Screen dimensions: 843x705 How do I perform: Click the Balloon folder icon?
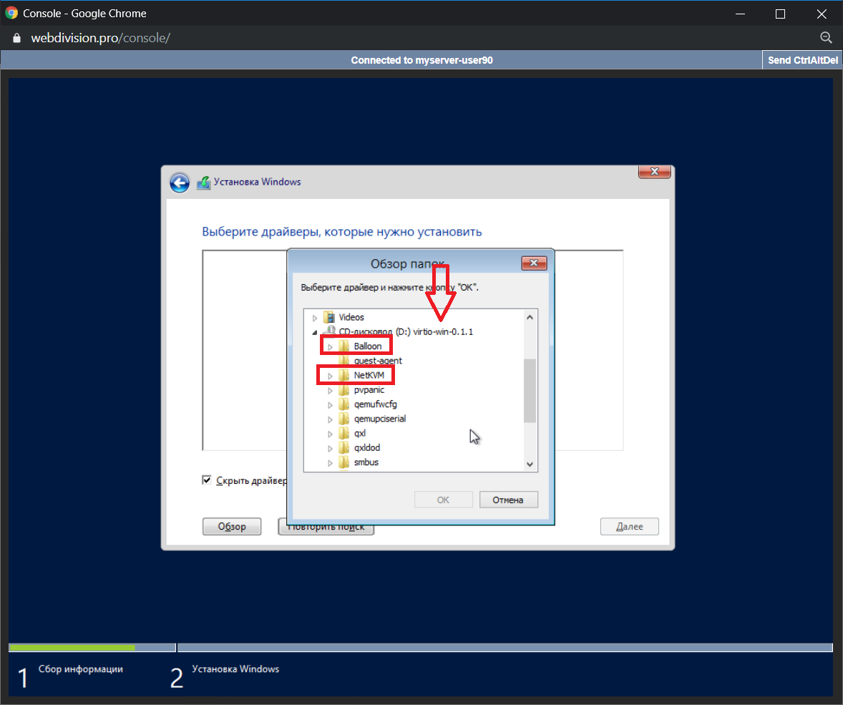pyautogui.click(x=344, y=346)
